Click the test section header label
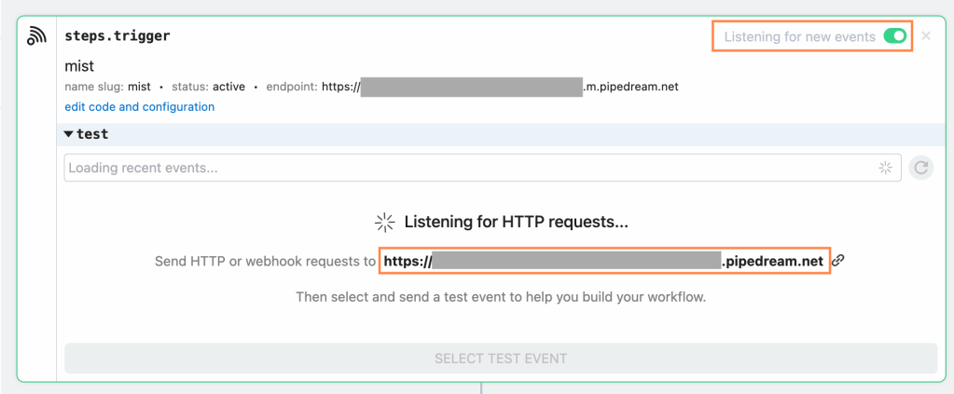Viewport: 954px width, 394px height. pyautogui.click(x=92, y=134)
